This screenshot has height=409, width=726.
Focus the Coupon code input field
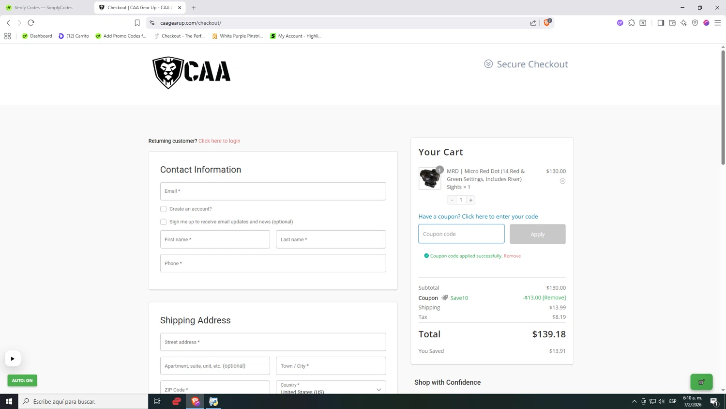coord(461,234)
